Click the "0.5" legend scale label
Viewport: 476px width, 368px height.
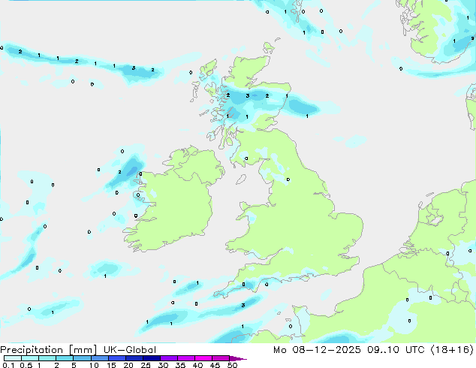(x=26, y=365)
